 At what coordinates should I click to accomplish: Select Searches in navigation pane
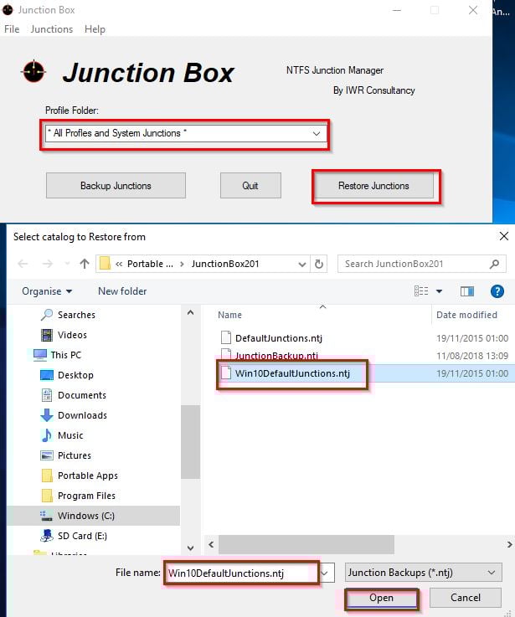point(76,315)
